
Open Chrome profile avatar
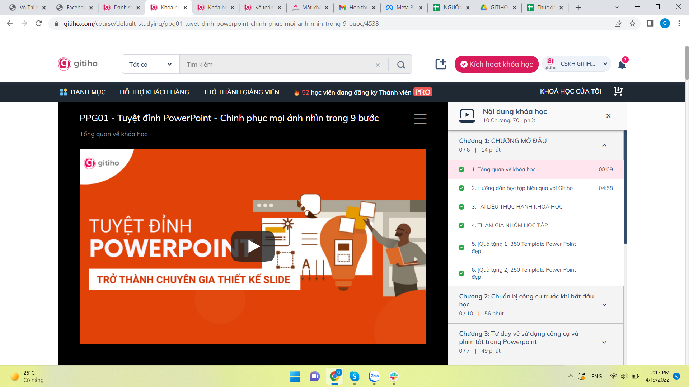[x=665, y=23]
